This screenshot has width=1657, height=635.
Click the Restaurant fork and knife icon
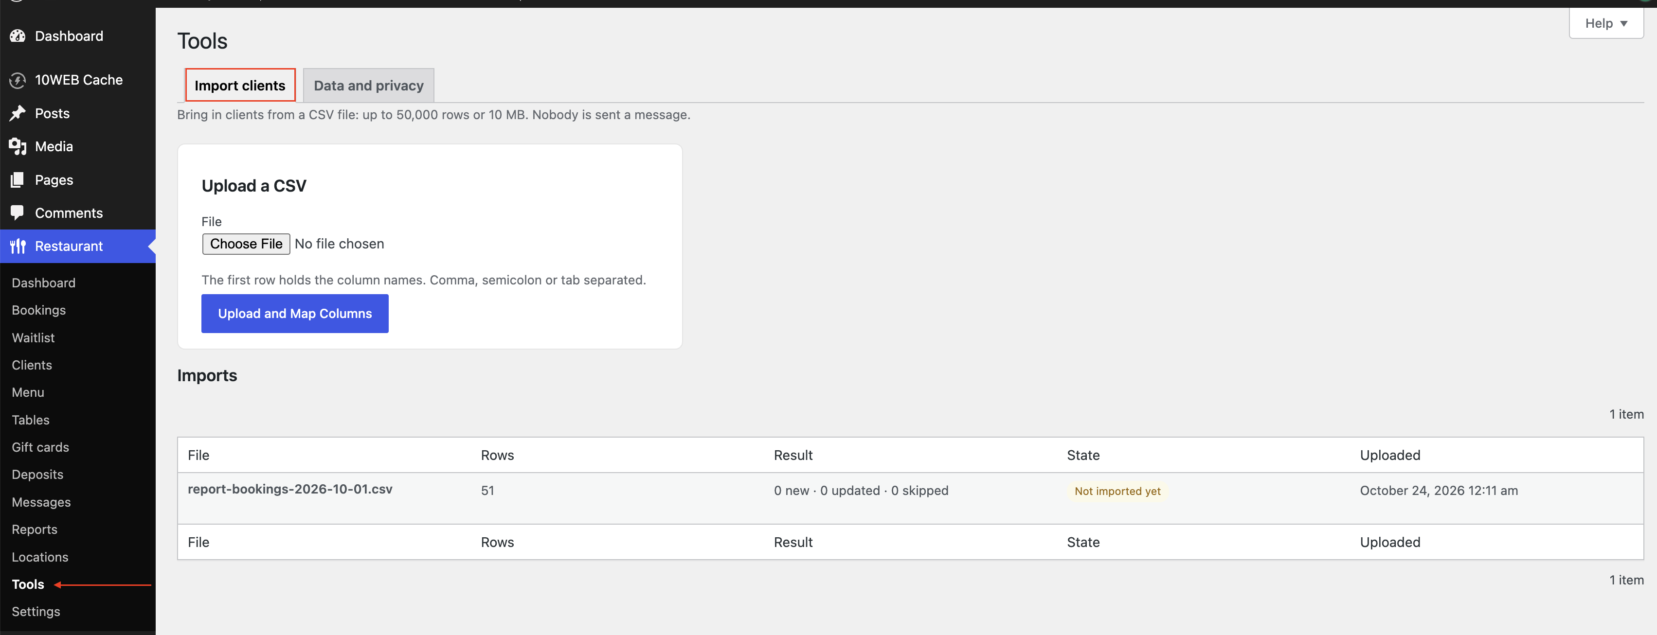[18, 246]
